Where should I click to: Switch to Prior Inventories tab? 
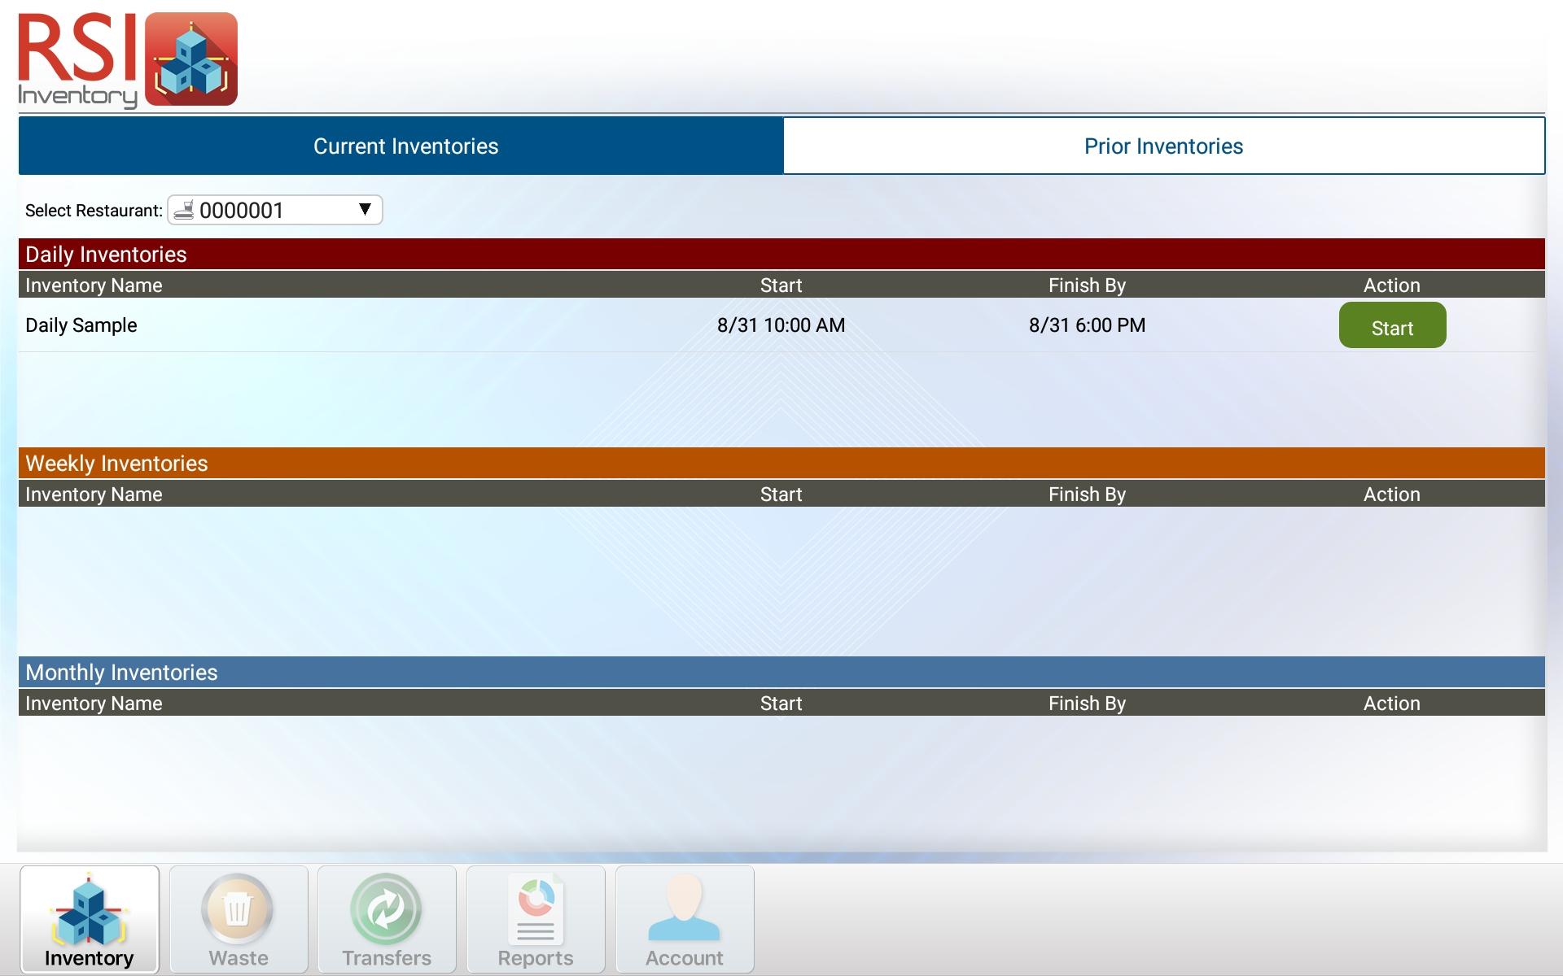(x=1164, y=146)
